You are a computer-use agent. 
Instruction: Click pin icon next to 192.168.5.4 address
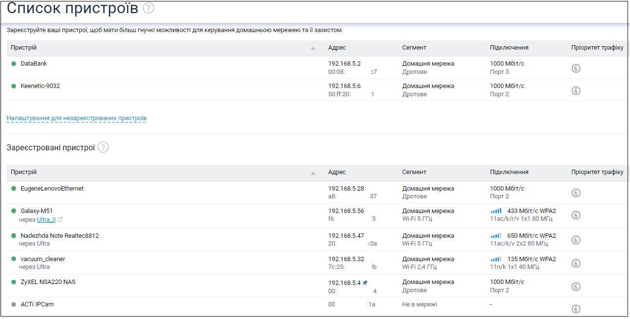pyautogui.click(x=365, y=283)
